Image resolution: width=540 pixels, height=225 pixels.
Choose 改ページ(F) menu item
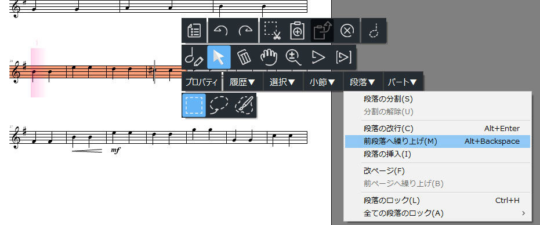(437, 170)
